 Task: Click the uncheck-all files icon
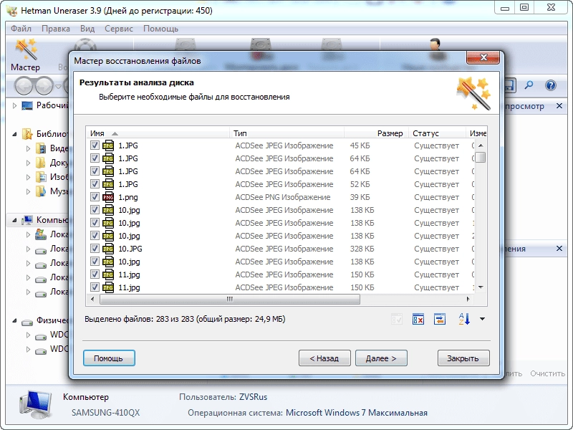click(x=418, y=319)
